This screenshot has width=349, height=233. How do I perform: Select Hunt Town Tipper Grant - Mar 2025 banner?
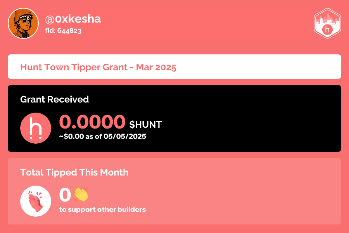click(x=174, y=67)
